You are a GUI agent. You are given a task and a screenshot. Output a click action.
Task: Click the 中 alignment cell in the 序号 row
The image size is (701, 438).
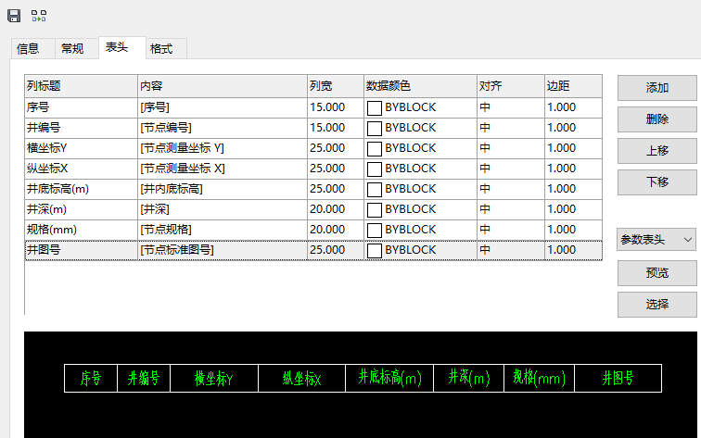tap(511, 107)
